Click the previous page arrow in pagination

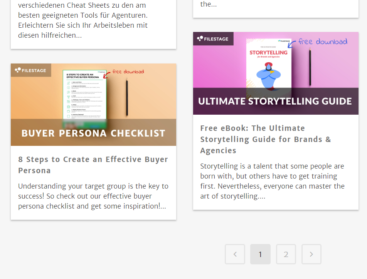tap(235, 254)
